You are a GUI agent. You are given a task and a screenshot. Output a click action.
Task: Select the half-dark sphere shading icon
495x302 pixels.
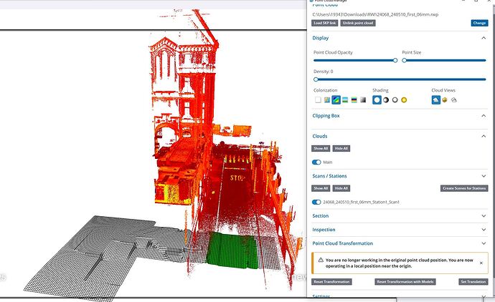[386, 99]
